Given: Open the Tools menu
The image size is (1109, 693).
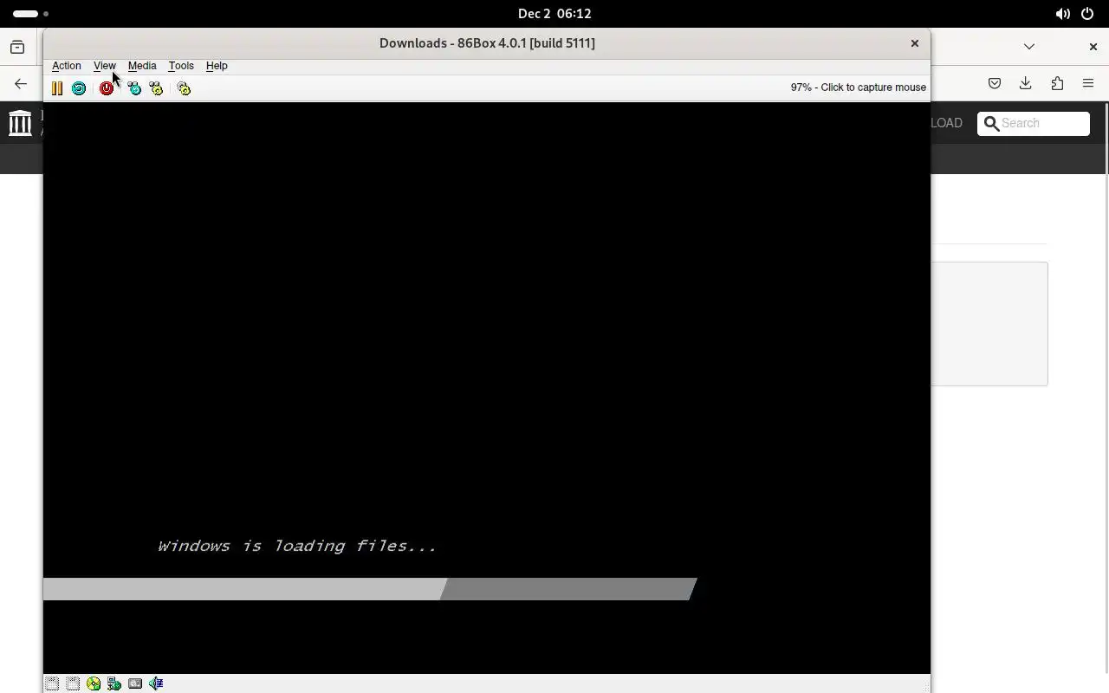Looking at the screenshot, I should coord(181,66).
